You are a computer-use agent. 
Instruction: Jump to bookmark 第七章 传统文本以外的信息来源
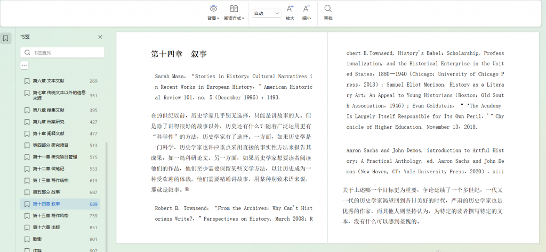(60, 96)
